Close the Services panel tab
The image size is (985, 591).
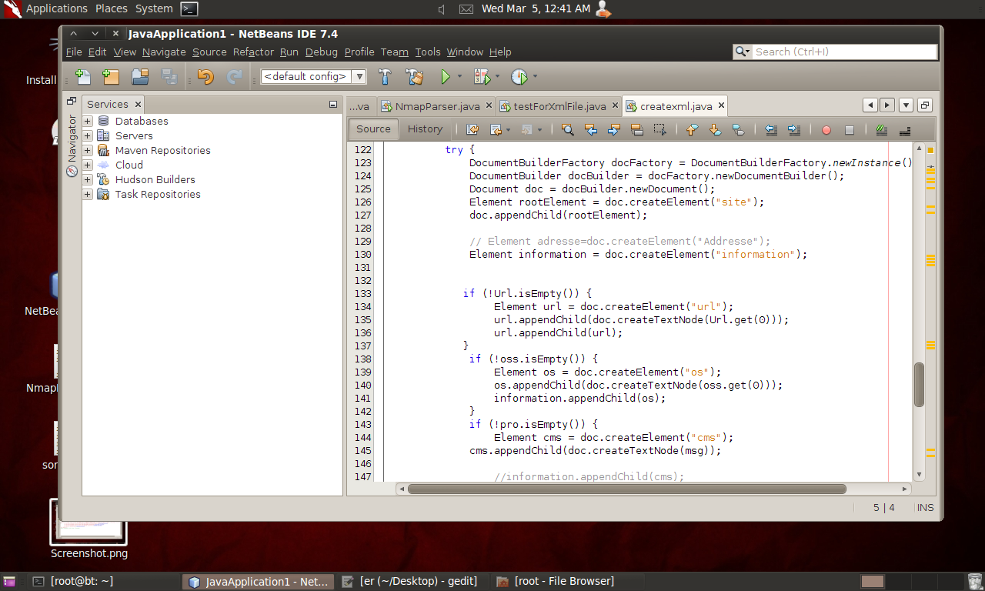[138, 105]
